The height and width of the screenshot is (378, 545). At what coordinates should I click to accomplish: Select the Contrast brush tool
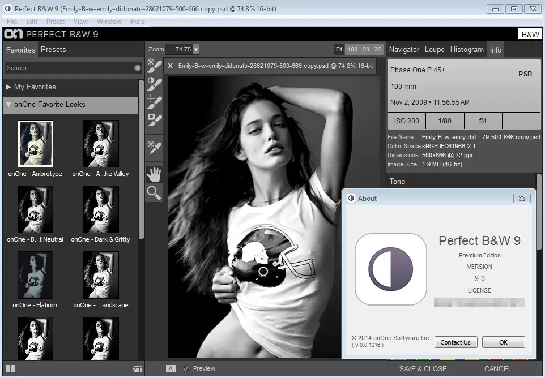click(x=154, y=84)
